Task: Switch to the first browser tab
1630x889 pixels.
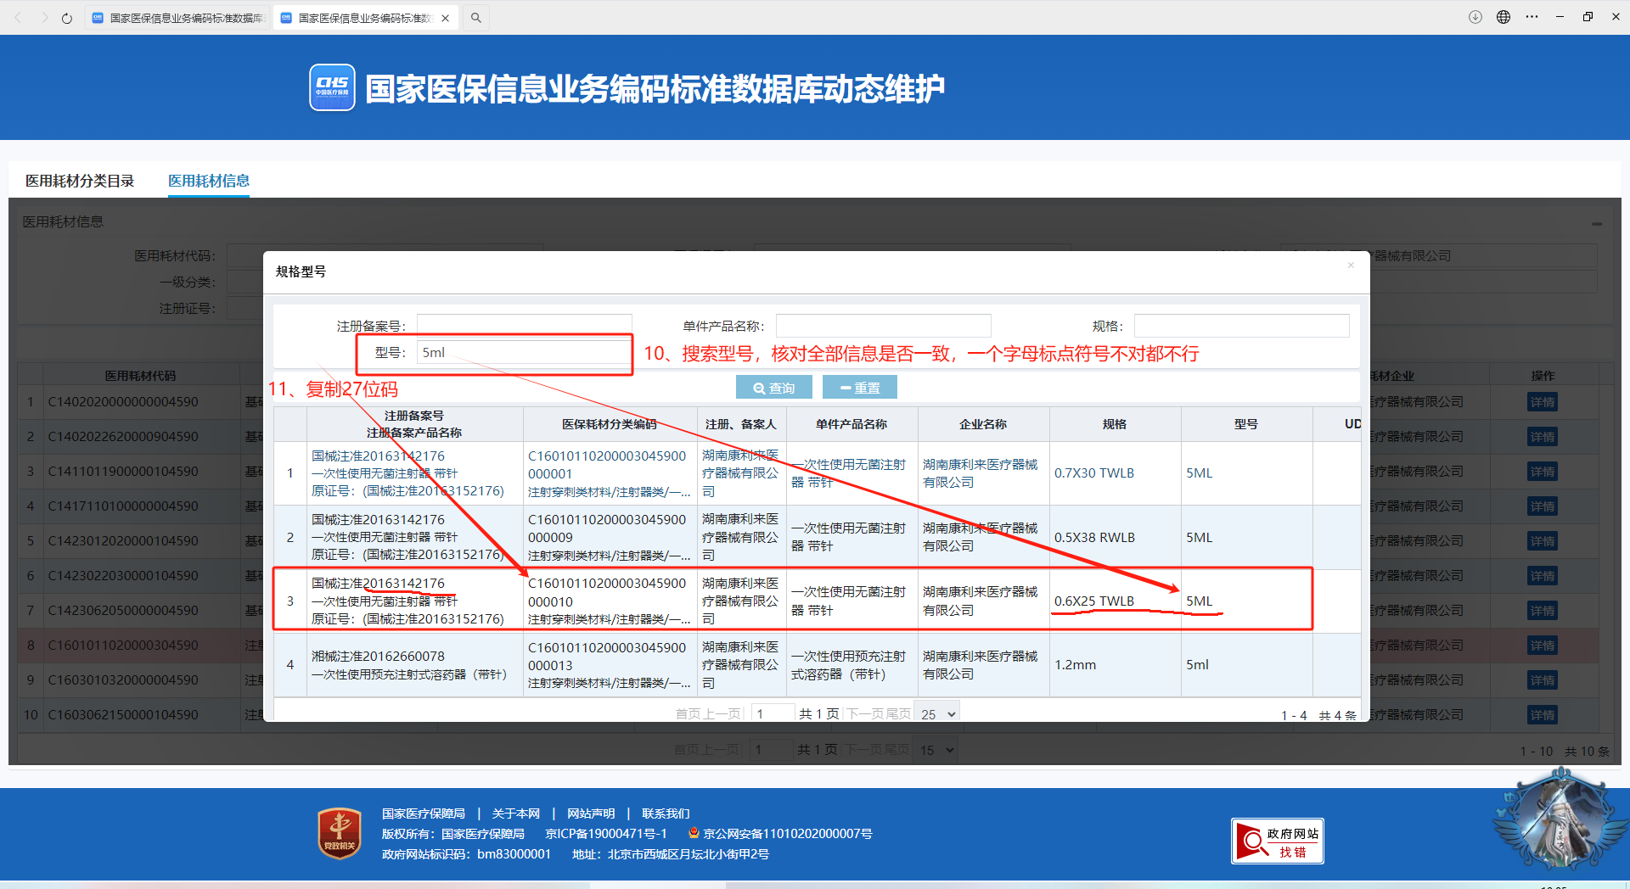Action: (177, 18)
